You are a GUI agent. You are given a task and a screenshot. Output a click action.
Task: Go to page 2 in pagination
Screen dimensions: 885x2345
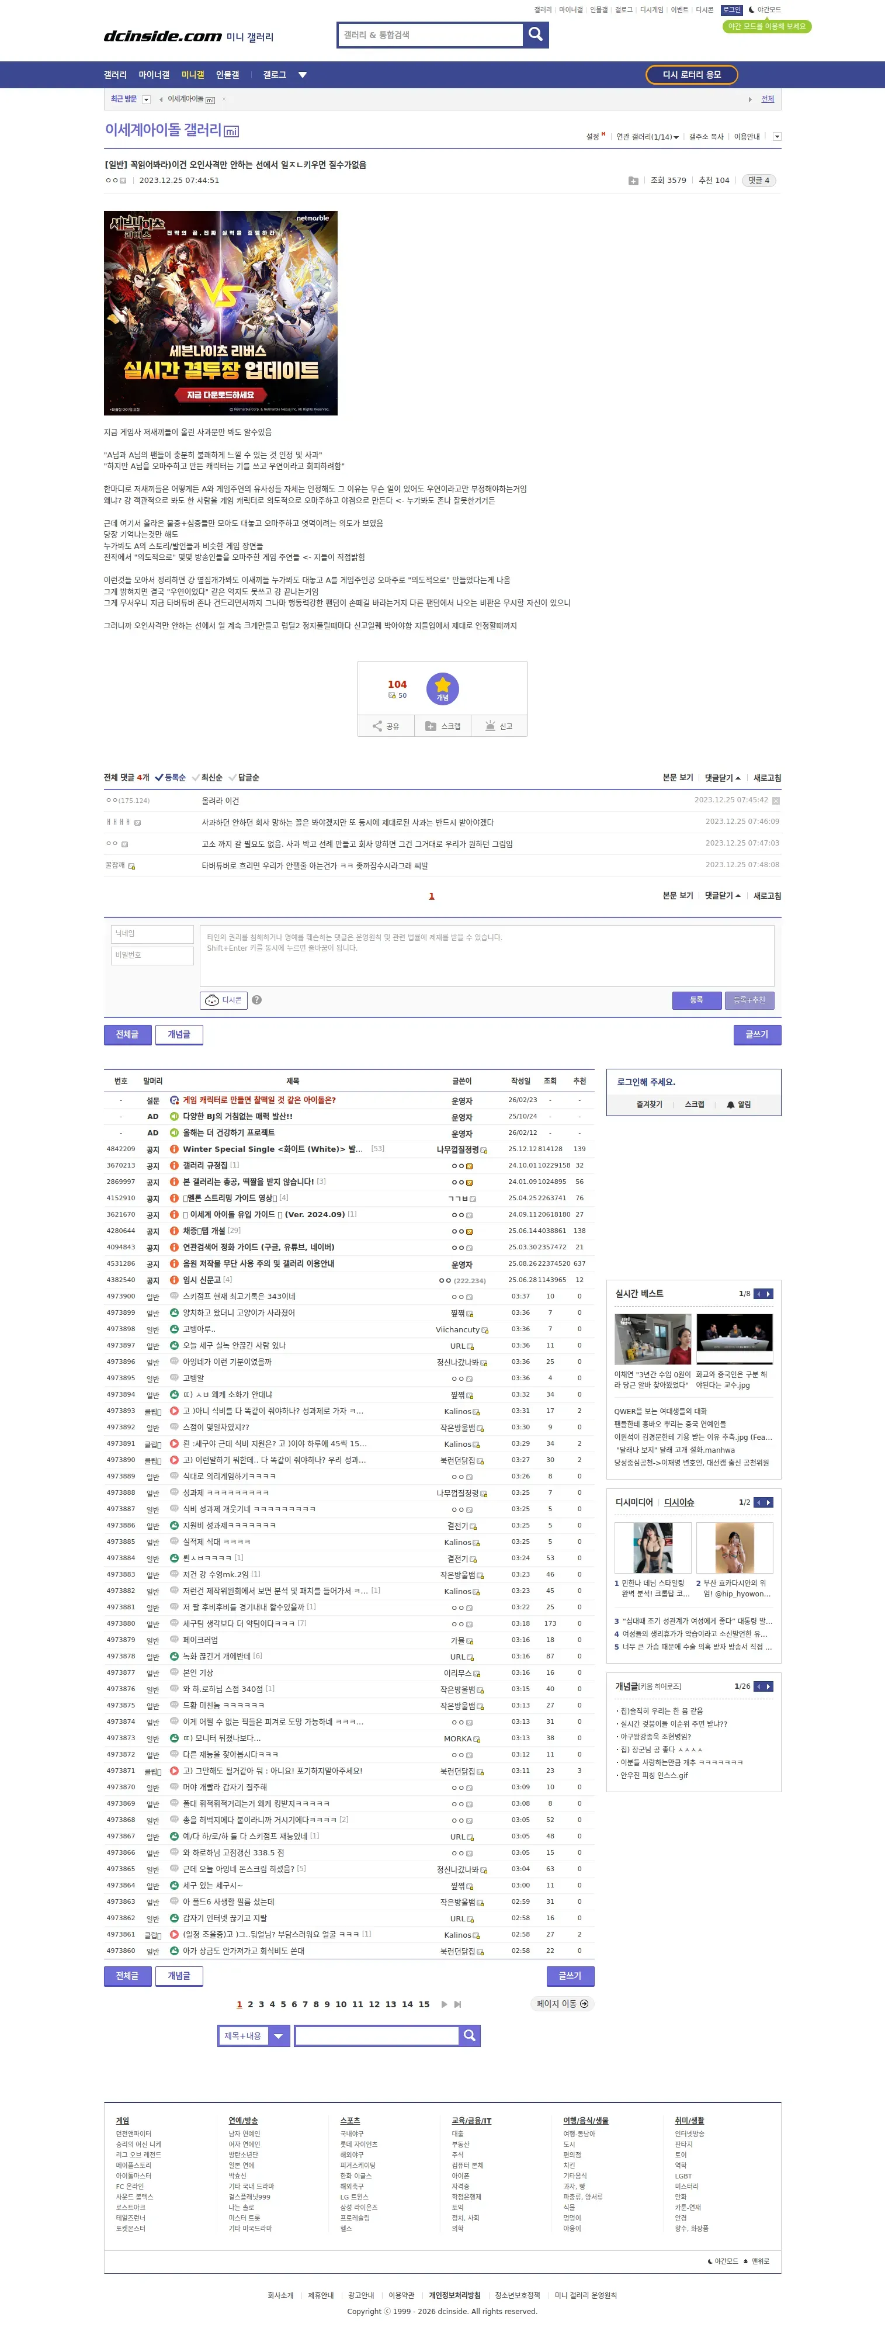click(x=251, y=2004)
